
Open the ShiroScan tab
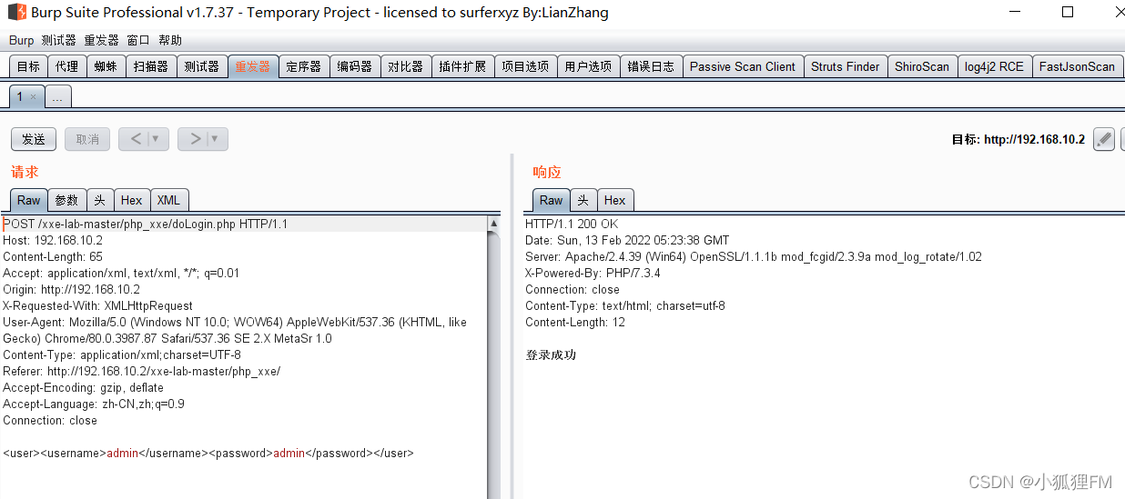point(922,66)
